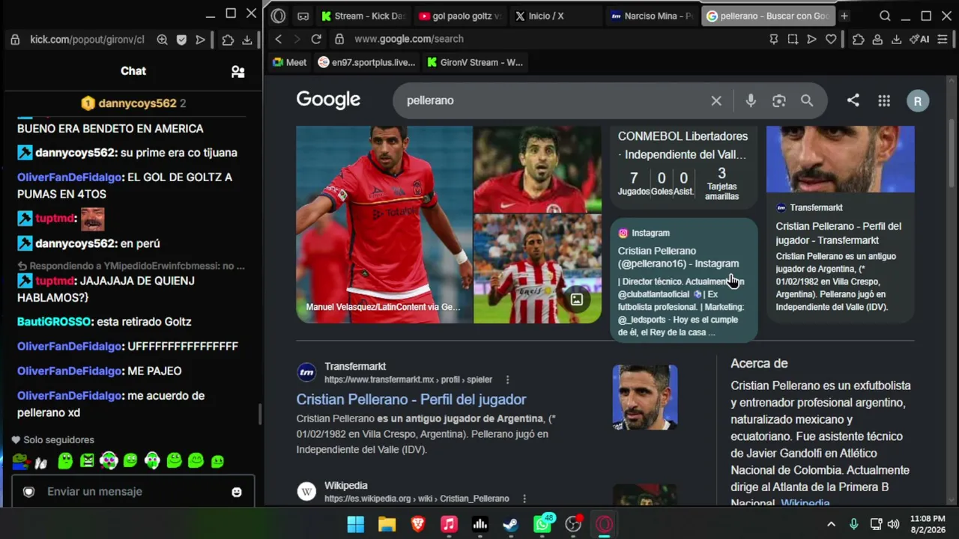Screen dimensions: 959x539
Task: Share the Google results page
Action: click(853, 100)
